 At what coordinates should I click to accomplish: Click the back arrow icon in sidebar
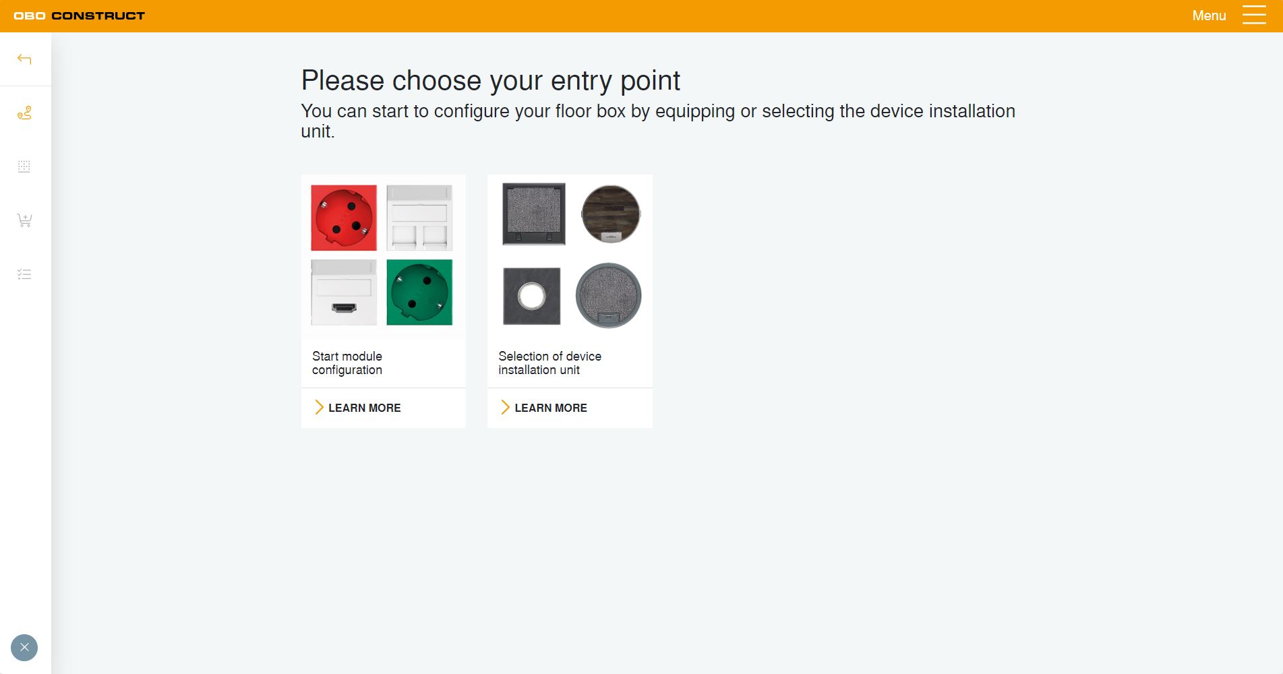pyautogui.click(x=24, y=59)
